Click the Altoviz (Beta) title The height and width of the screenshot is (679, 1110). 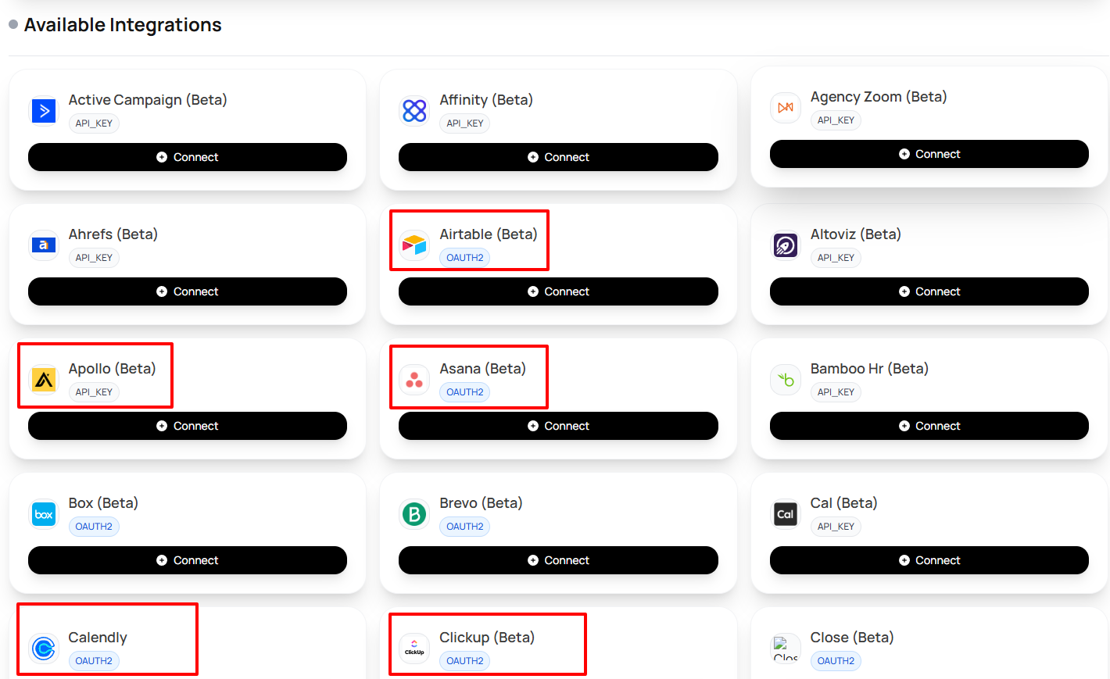(856, 234)
